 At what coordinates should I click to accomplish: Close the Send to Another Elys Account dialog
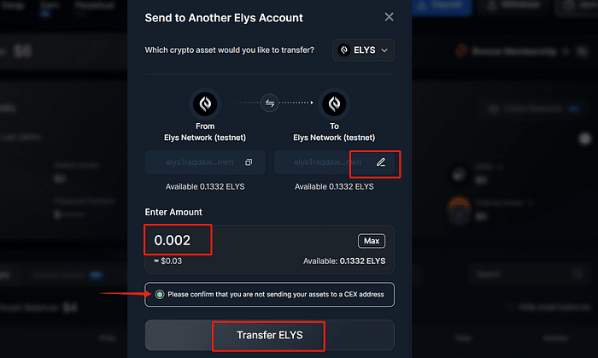390,17
